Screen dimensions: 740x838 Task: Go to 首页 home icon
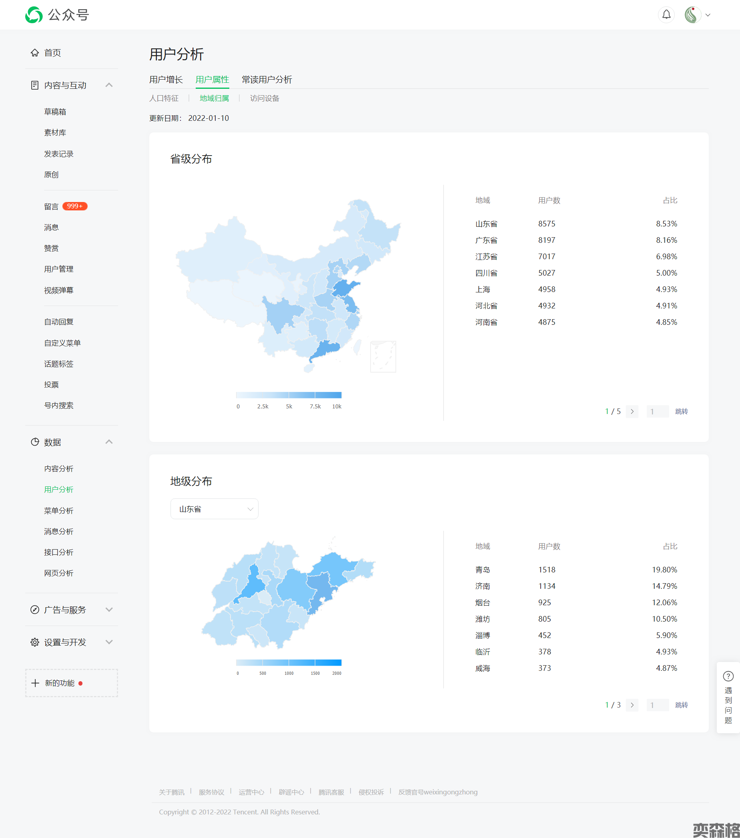(x=35, y=53)
